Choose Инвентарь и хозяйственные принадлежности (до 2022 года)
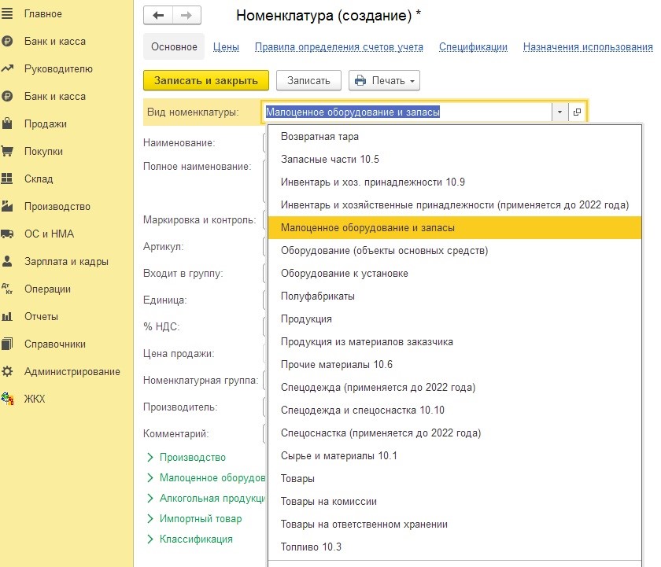 coord(455,204)
